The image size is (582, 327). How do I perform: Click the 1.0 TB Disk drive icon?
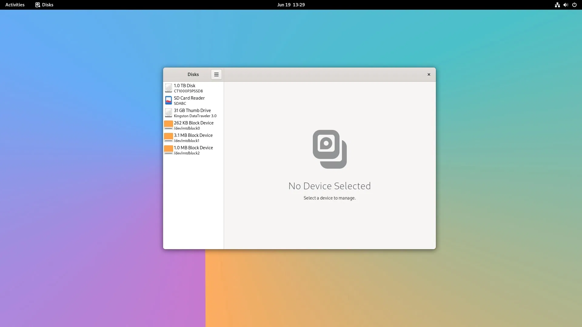[x=168, y=88]
